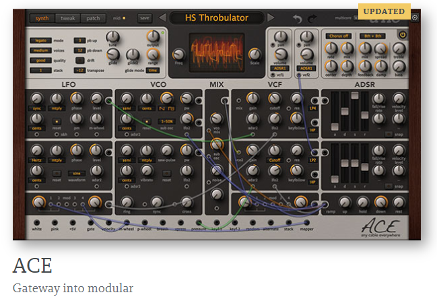The image size is (437, 303).
Task: Select the LP4 filter mode label
Action: (x=313, y=108)
